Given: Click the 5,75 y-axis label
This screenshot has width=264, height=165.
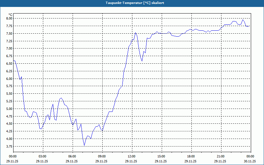Looking at the screenshot, I should click(10, 86).
